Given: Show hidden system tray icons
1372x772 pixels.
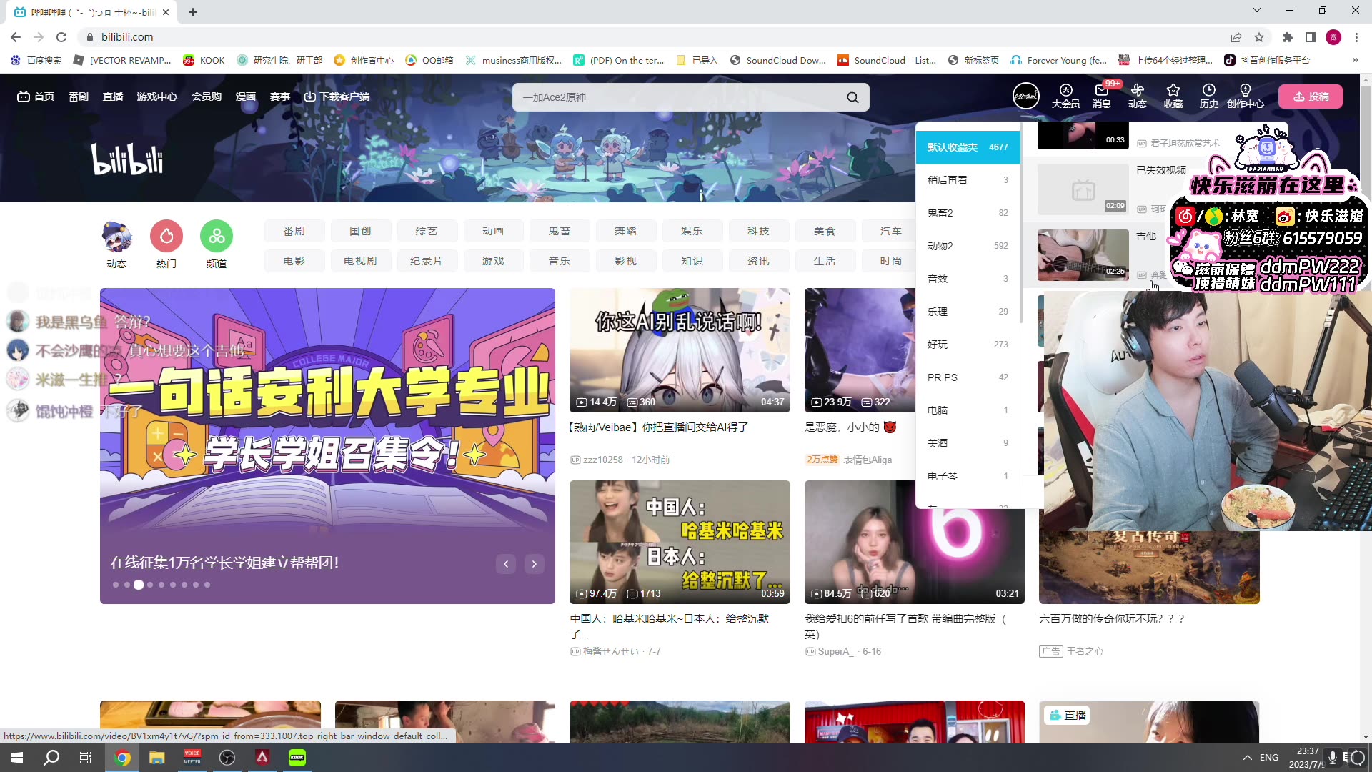Looking at the screenshot, I should [x=1247, y=758].
